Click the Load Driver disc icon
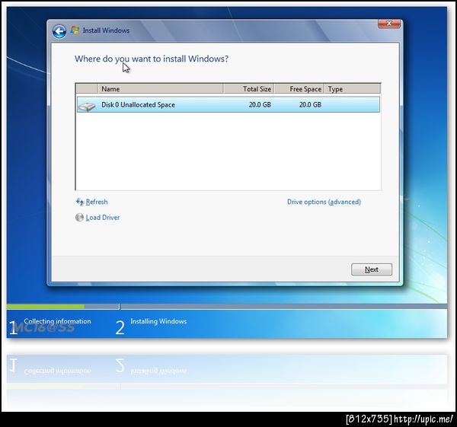Image resolution: width=457 pixels, height=427 pixels. click(x=79, y=217)
